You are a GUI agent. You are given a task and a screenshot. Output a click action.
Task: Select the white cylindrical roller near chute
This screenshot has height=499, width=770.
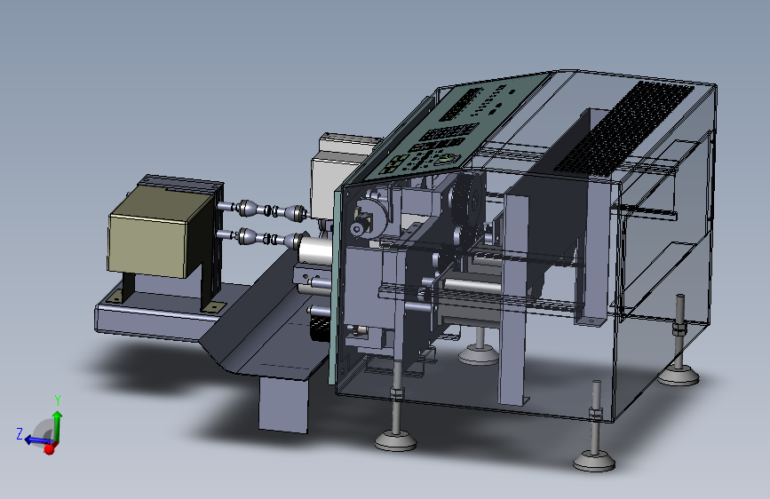point(316,250)
